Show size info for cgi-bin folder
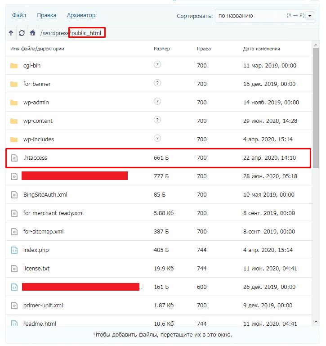The image size is (326, 346). (x=157, y=64)
